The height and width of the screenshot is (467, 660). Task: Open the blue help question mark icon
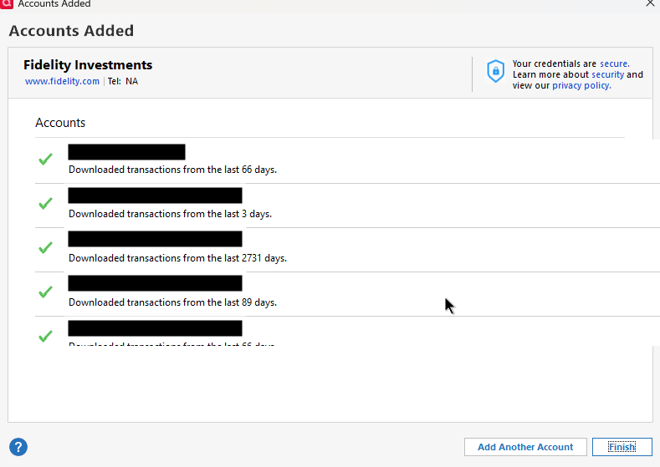click(18, 447)
